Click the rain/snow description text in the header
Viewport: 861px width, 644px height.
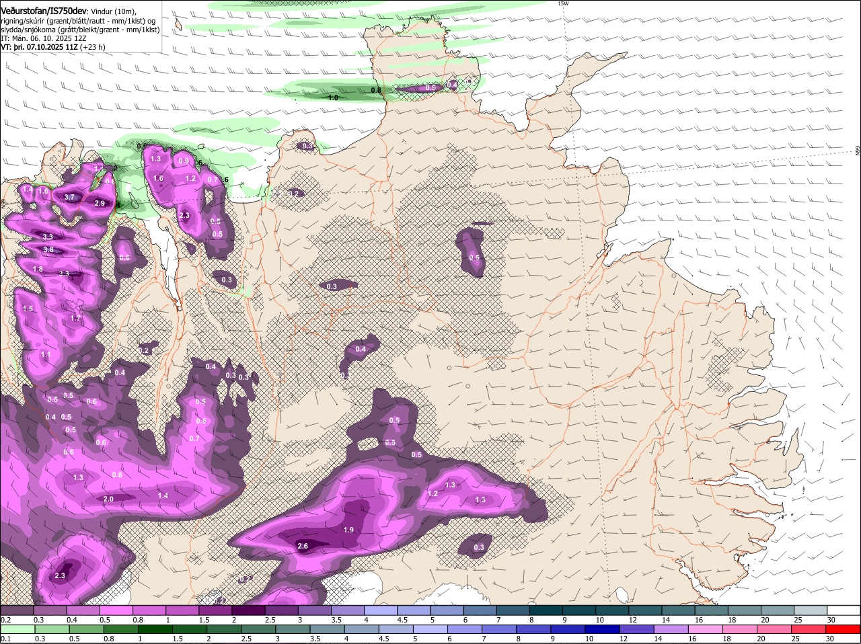click(79, 25)
